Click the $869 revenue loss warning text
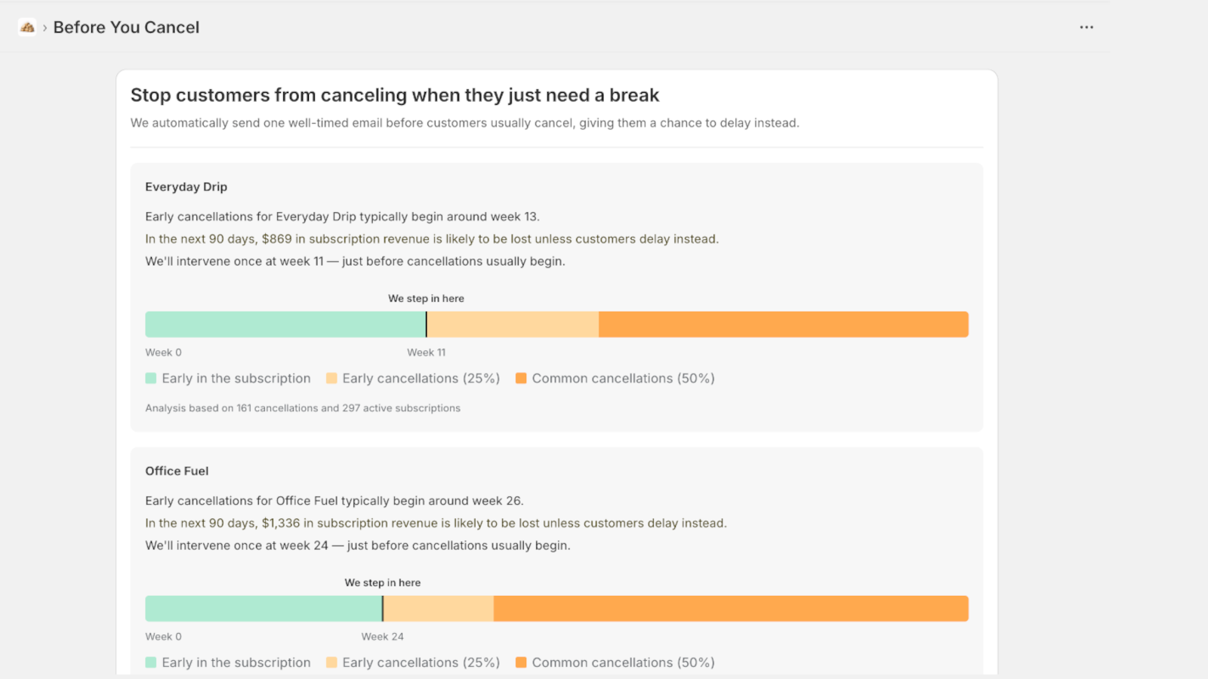 [x=431, y=239]
